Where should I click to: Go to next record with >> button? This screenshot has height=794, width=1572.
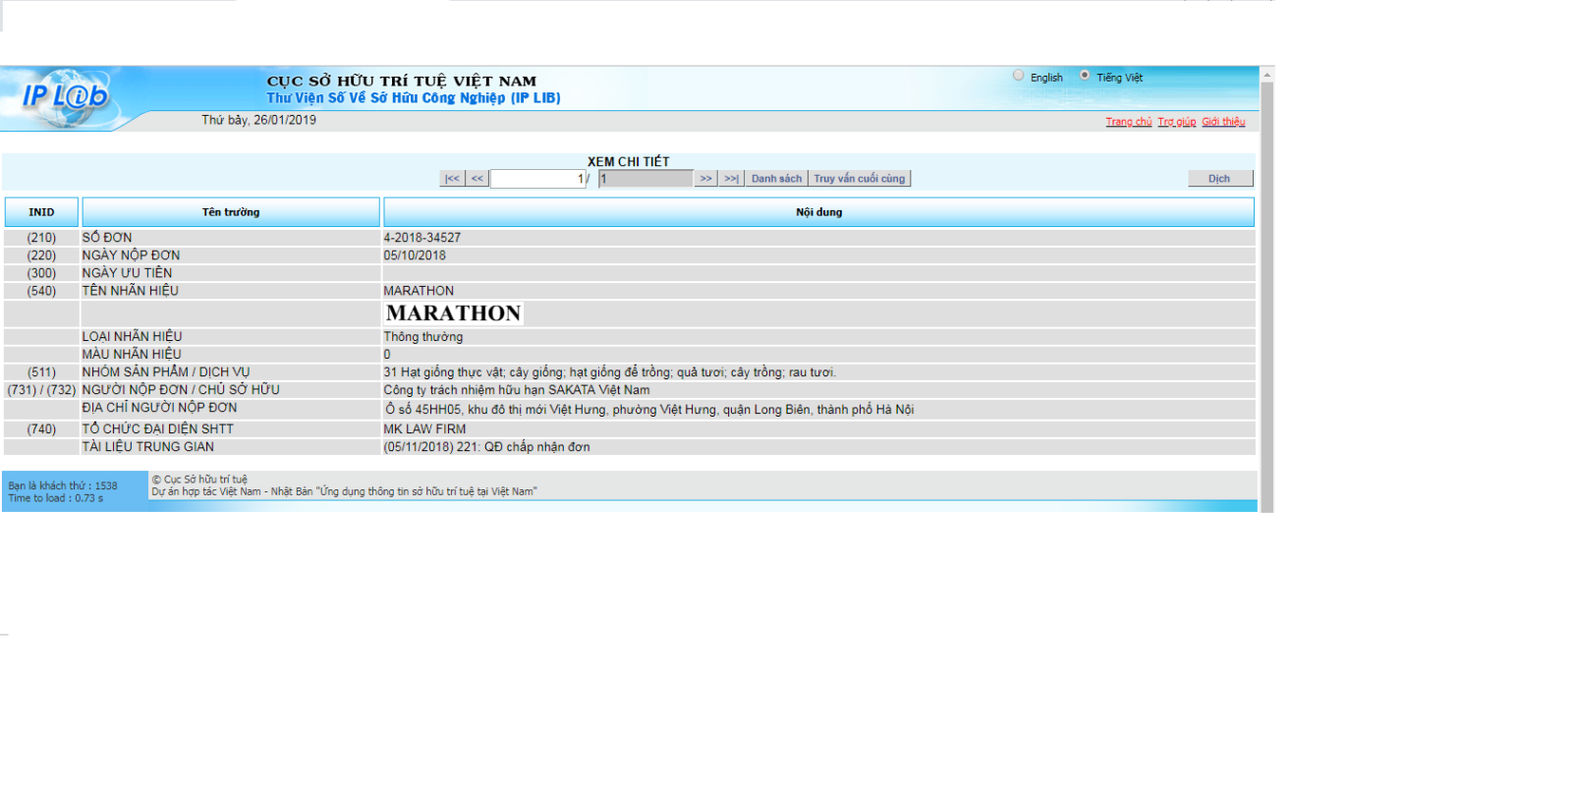click(705, 179)
